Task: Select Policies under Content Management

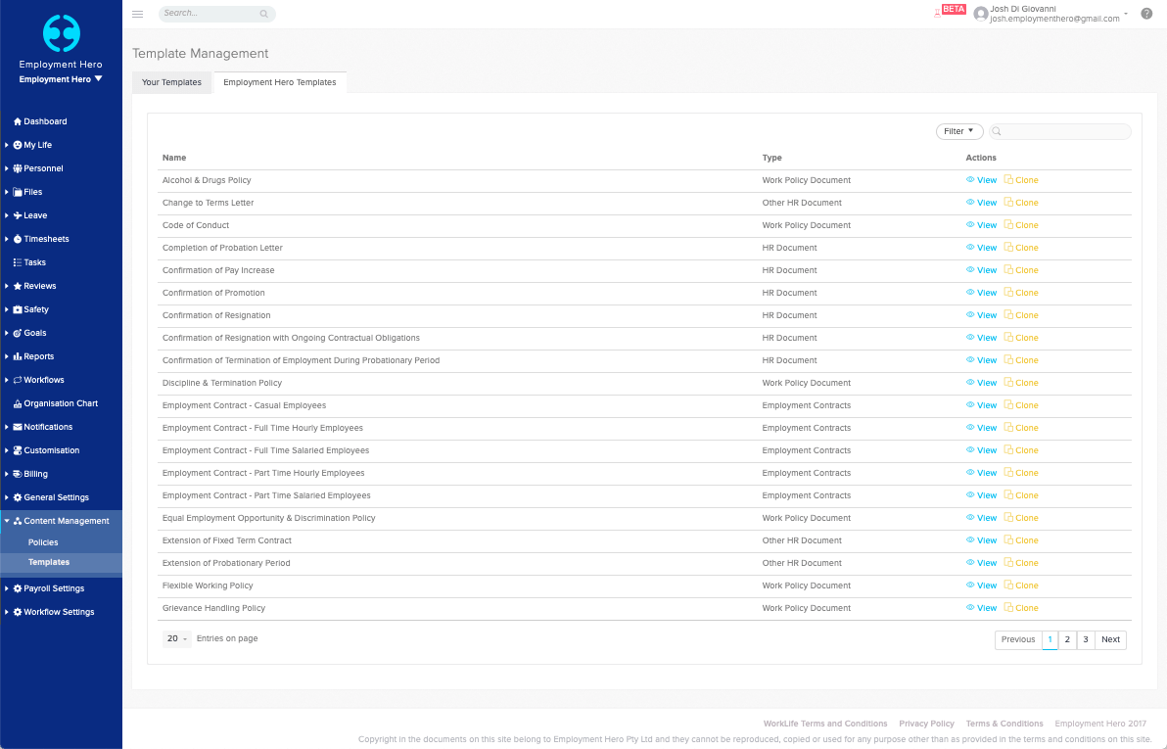Action: pos(43,542)
